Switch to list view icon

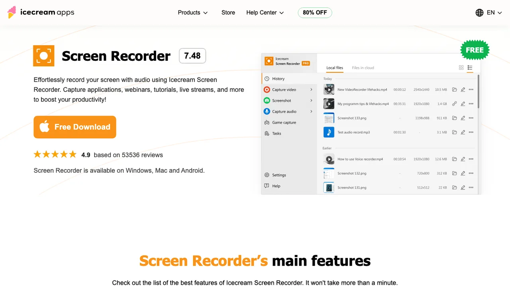pyautogui.click(x=470, y=68)
